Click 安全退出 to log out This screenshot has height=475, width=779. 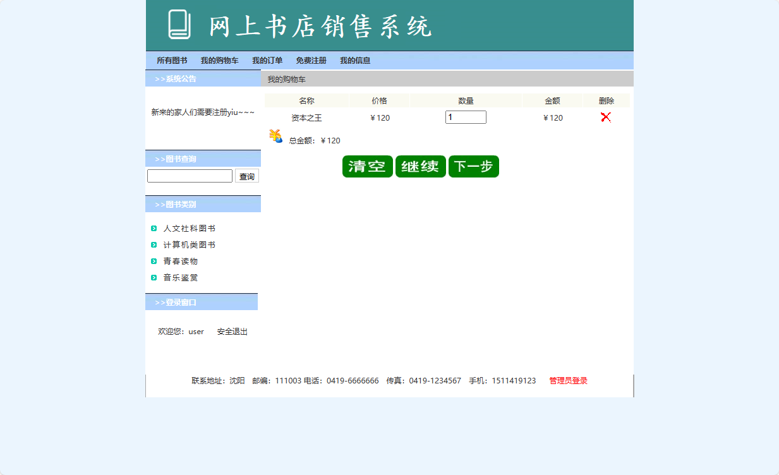[x=231, y=331]
